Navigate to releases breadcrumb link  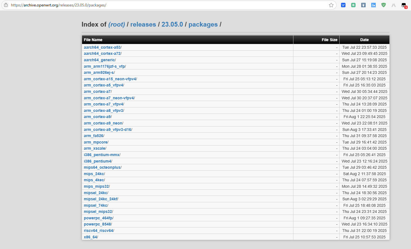pyautogui.click(x=143, y=25)
